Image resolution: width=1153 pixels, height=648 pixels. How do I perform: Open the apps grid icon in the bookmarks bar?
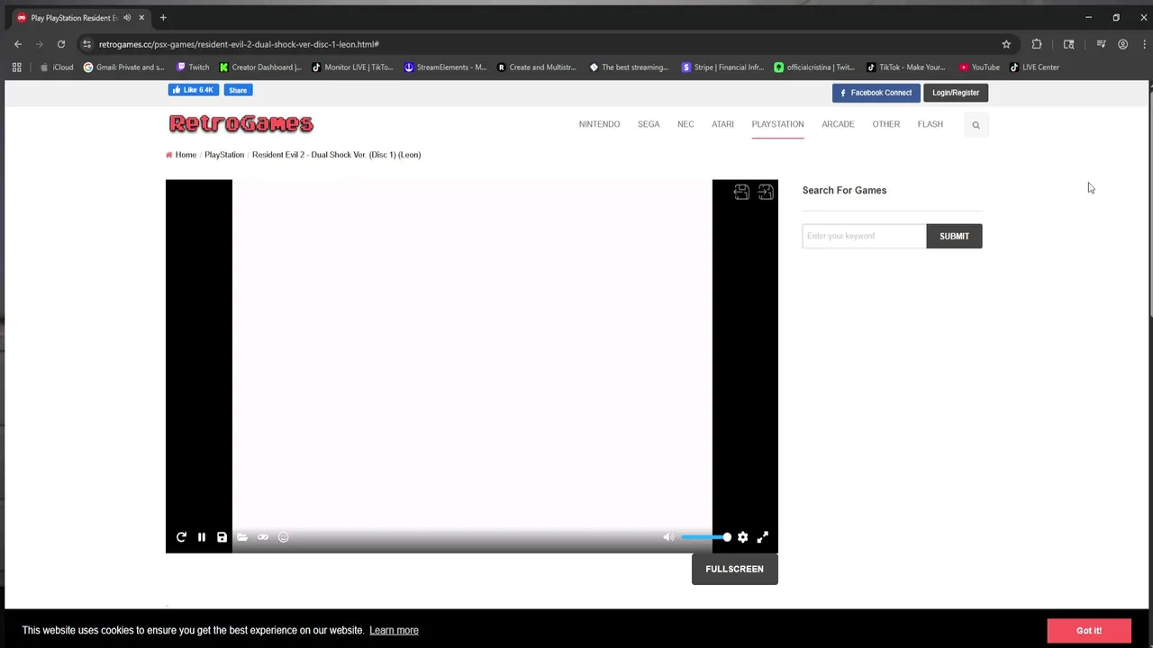16,67
